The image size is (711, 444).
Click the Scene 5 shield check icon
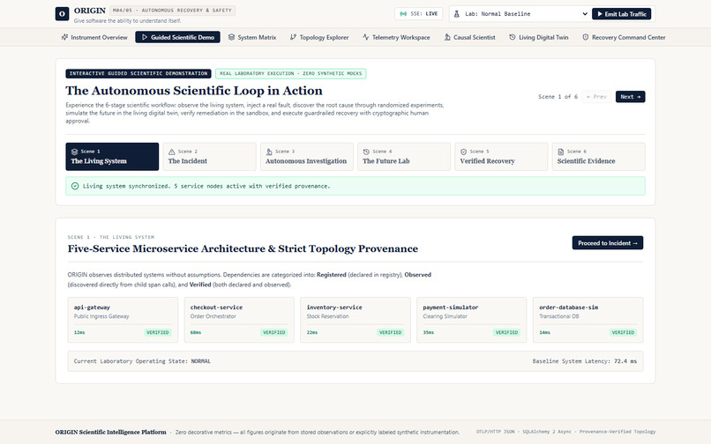click(463, 152)
